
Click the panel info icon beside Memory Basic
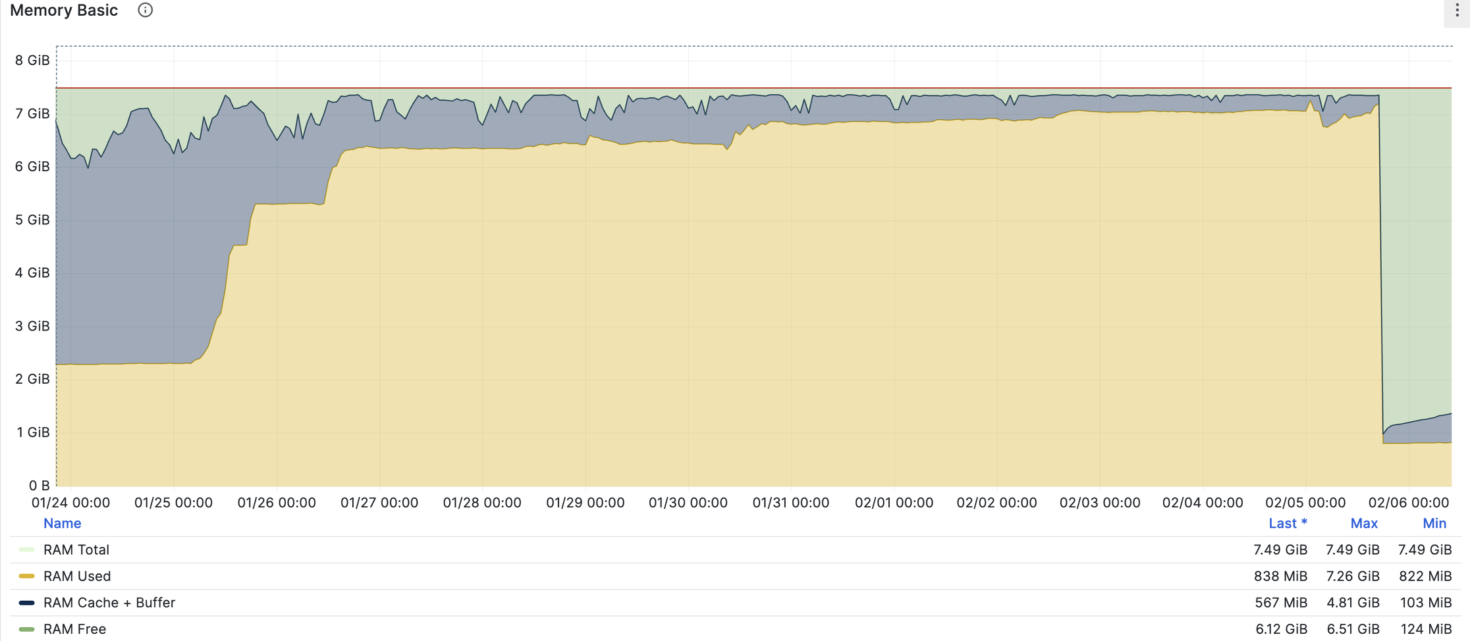coord(145,11)
